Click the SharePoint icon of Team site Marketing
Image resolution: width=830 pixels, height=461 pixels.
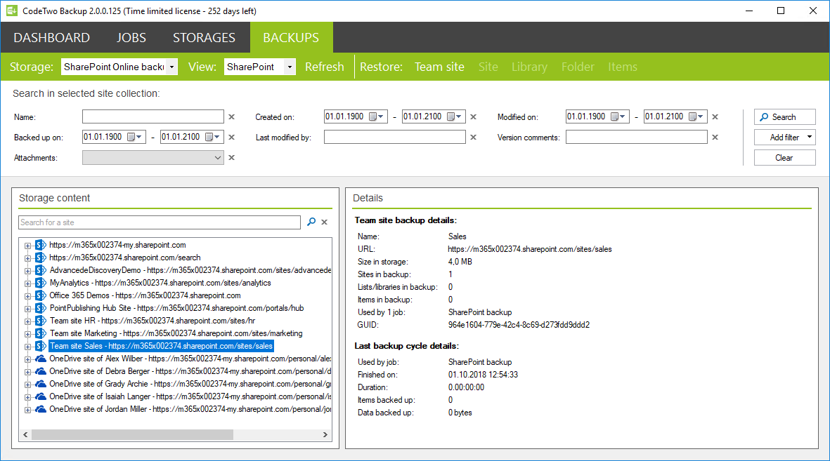(41, 333)
